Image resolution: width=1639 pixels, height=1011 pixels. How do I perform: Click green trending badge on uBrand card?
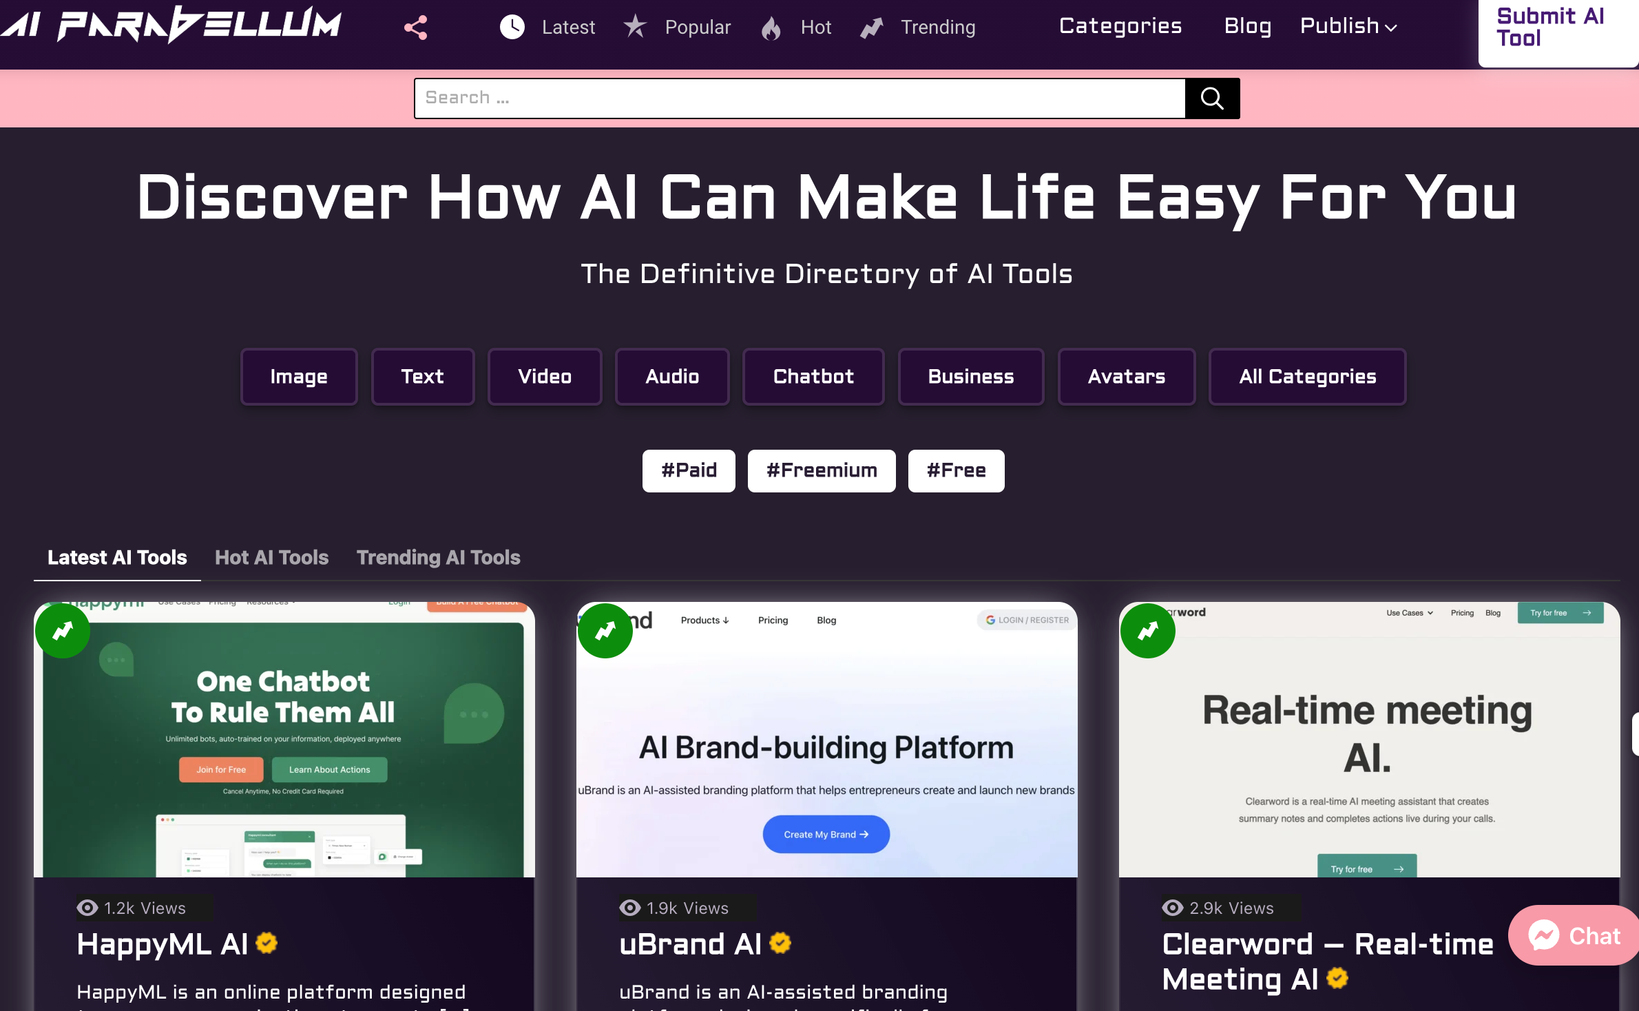605,630
